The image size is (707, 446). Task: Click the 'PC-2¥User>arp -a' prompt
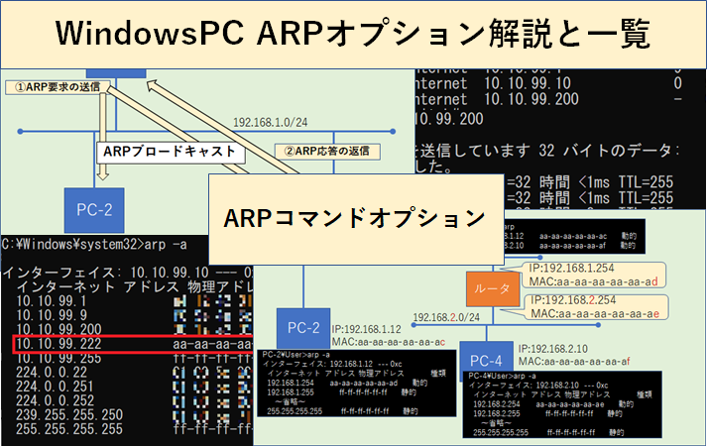tap(295, 355)
